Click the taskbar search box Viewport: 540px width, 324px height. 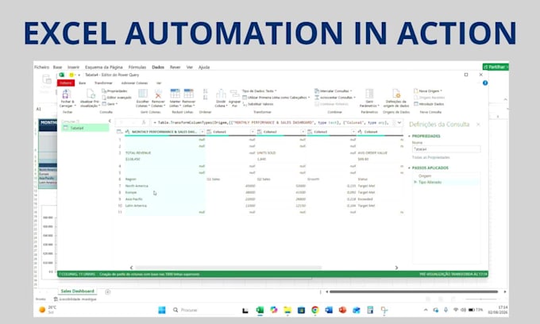point(203,310)
